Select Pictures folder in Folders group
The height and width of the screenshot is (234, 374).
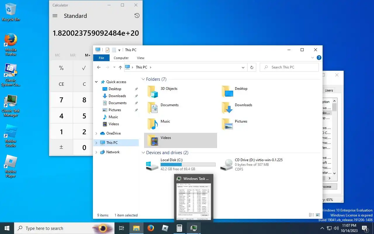coord(255,124)
